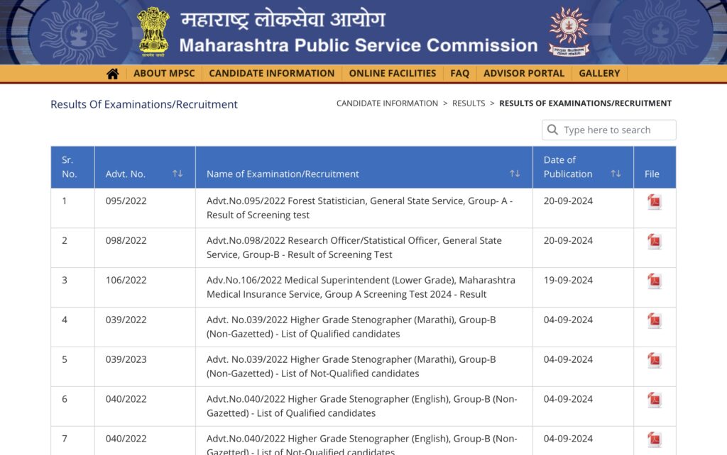Sort by Name of Examination/Recruitment arrows
727x455 pixels.
pos(515,174)
